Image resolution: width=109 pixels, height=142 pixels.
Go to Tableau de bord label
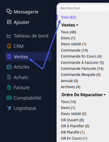click(x=31, y=36)
